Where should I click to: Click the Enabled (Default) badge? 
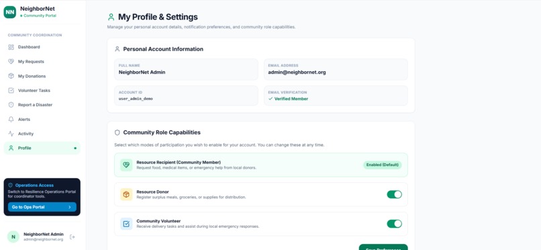click(383, 165)
